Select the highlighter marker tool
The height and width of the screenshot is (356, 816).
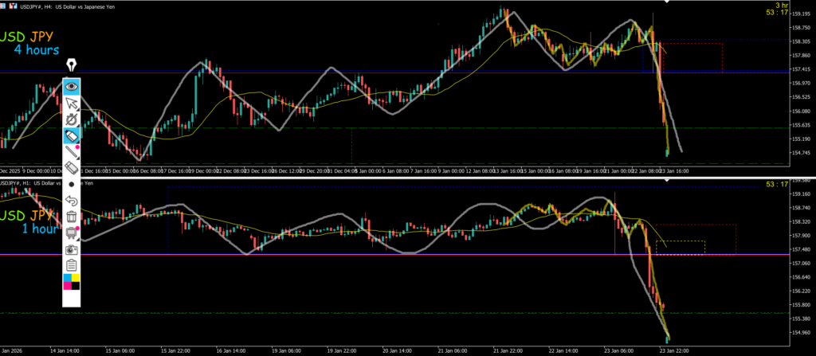[72, 135]
